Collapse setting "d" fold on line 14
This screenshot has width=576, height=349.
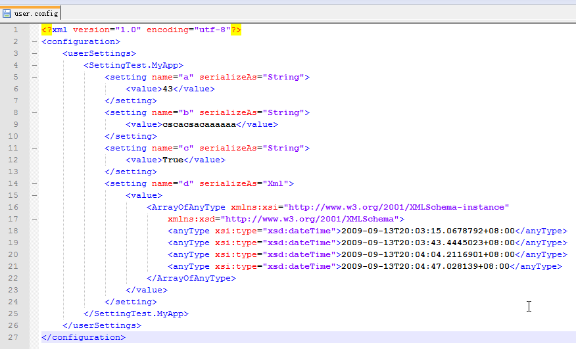34,183
